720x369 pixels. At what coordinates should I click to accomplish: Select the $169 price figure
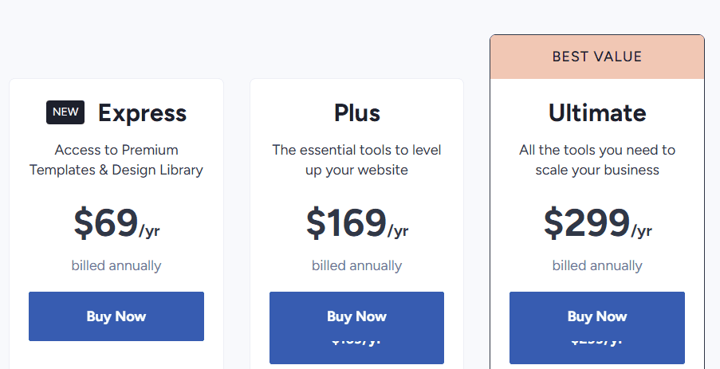pyautogui.click(x=346, y=222)
